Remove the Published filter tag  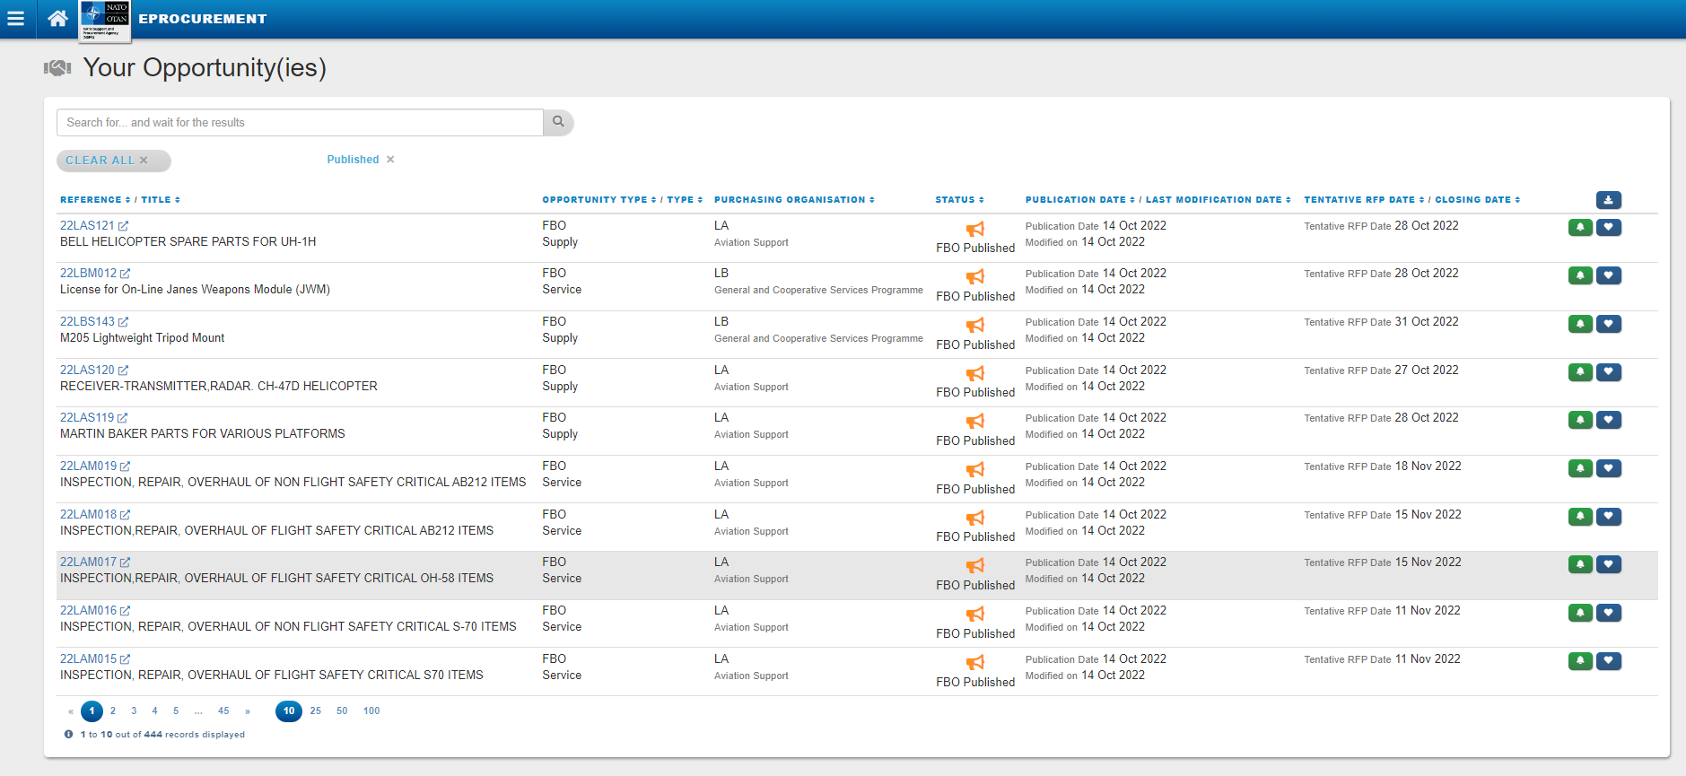390,160
